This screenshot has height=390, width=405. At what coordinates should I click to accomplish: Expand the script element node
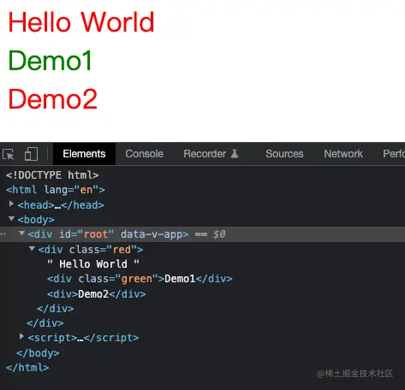[x=21, y=336]
